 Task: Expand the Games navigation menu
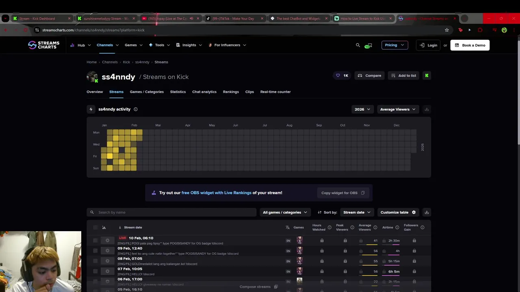pyautogui.click(x=134, y=45)
